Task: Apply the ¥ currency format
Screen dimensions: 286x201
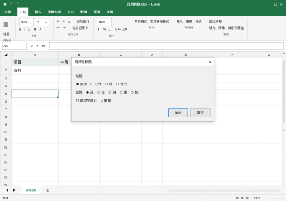Action: [x=98, y=29]
